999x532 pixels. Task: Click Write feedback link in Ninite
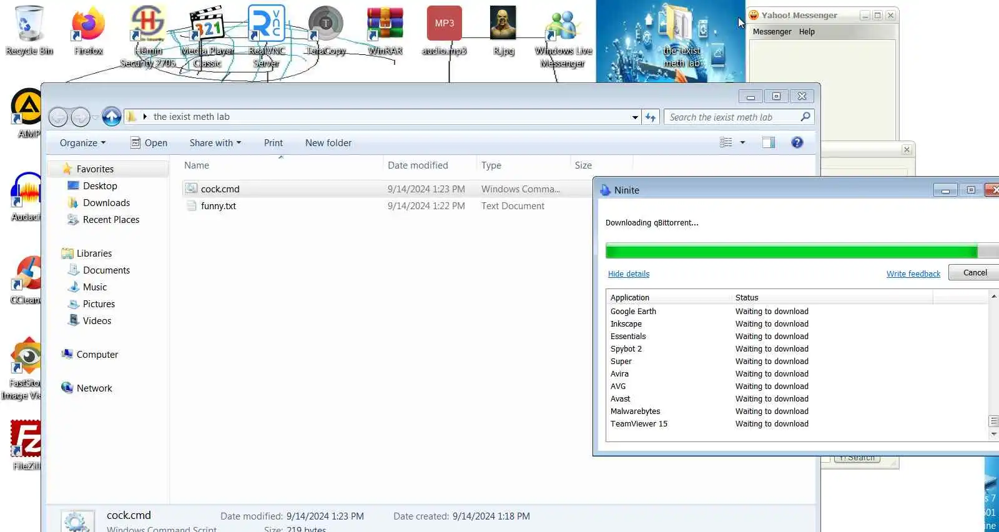tap(913, 273)
